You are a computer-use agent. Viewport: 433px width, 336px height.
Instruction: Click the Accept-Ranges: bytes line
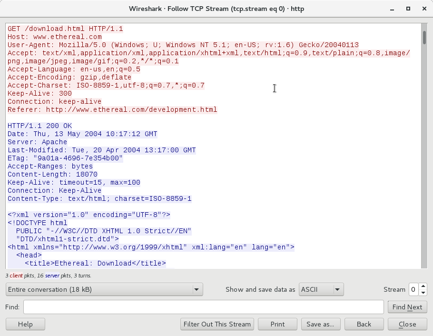pyautogui.click(x=50, y=167)
